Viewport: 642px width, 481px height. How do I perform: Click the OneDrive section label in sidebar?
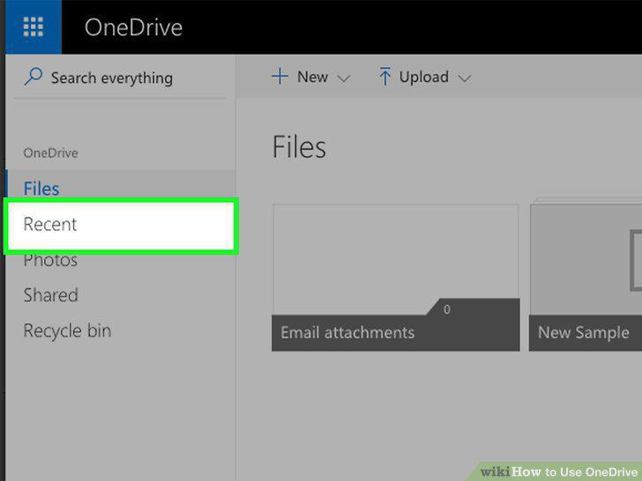click(50, 153)
